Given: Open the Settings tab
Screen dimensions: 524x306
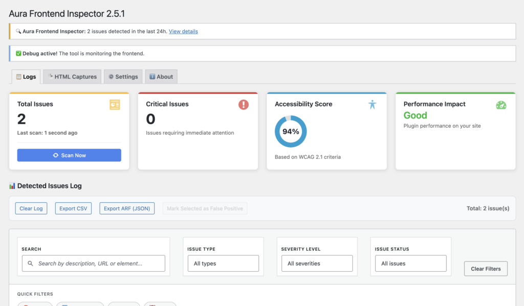Looking at the screenshot, I should point(123,77).
